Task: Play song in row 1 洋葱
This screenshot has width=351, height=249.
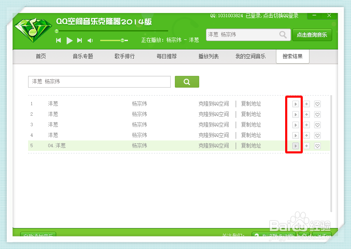Action: point(296,104)
